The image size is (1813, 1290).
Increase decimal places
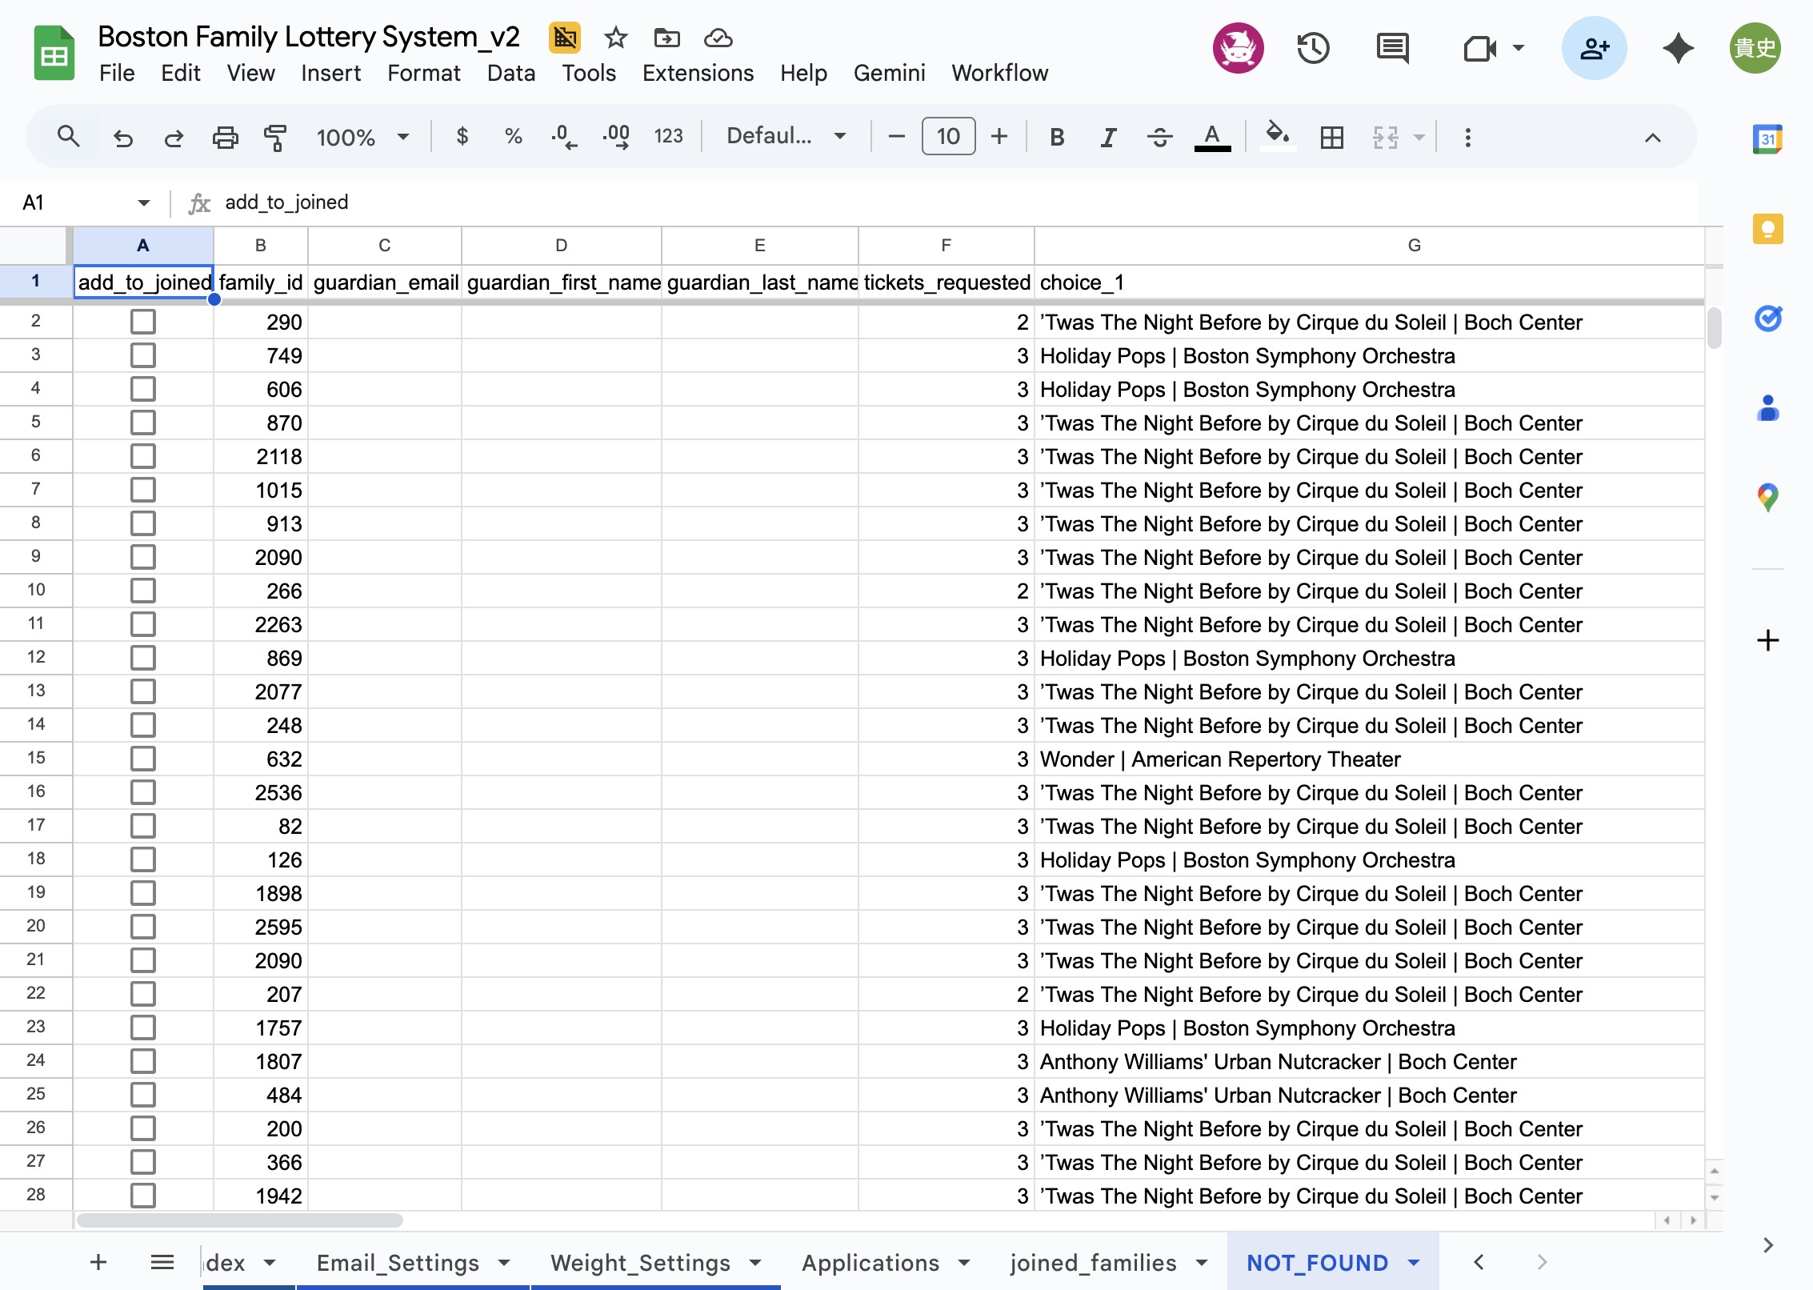point(616,137)
